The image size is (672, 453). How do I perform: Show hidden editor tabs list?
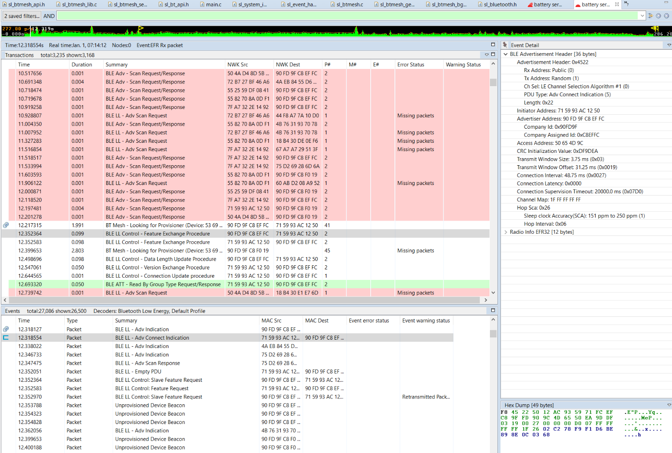click(x=626, y=4)
